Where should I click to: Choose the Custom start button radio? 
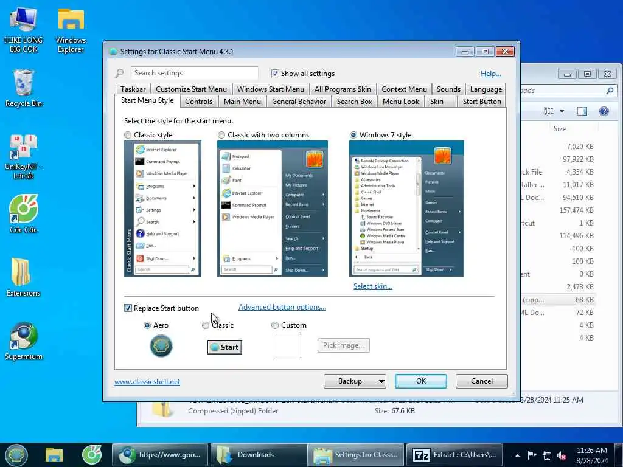[x=274, y=325]
